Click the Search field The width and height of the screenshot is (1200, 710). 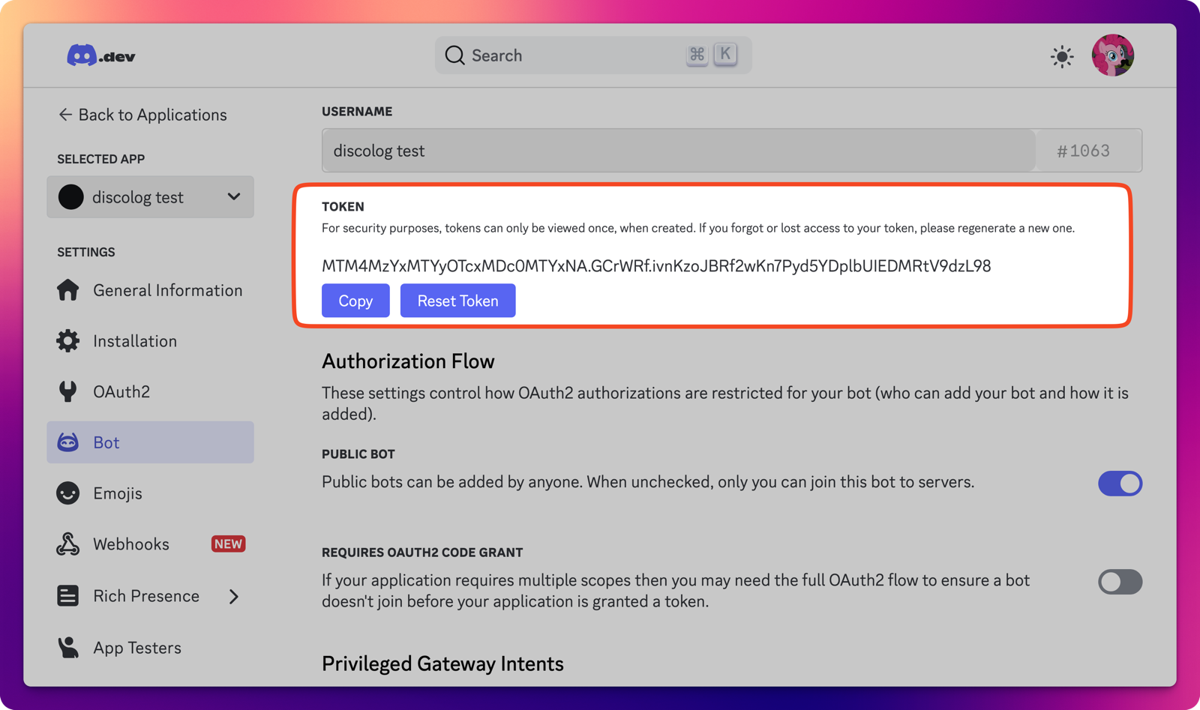[x=570, y=55]
